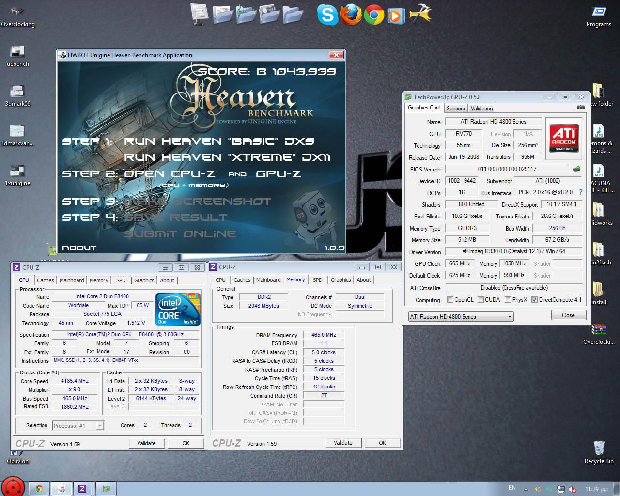Open Skype from the top dock
The height and width of the screenshot is (496, 620).
[327, 14]
